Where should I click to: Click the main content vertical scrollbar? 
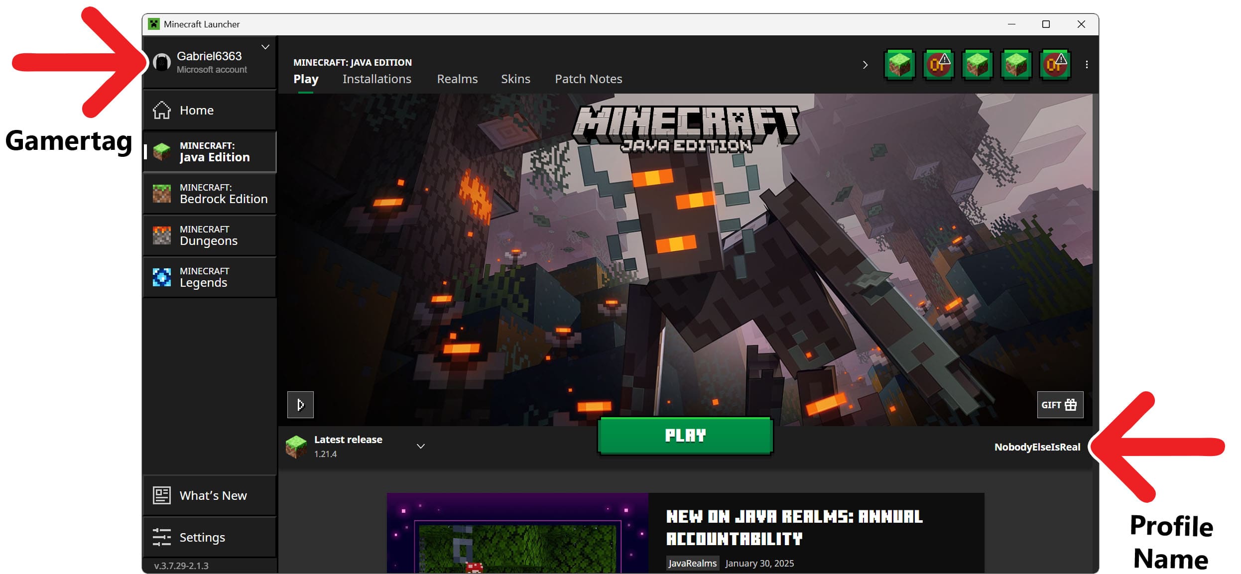pos(1096,142)
